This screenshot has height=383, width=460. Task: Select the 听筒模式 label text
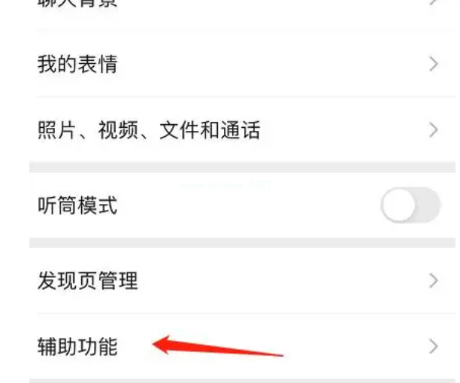pyautogui.click(x=77, y=205)
